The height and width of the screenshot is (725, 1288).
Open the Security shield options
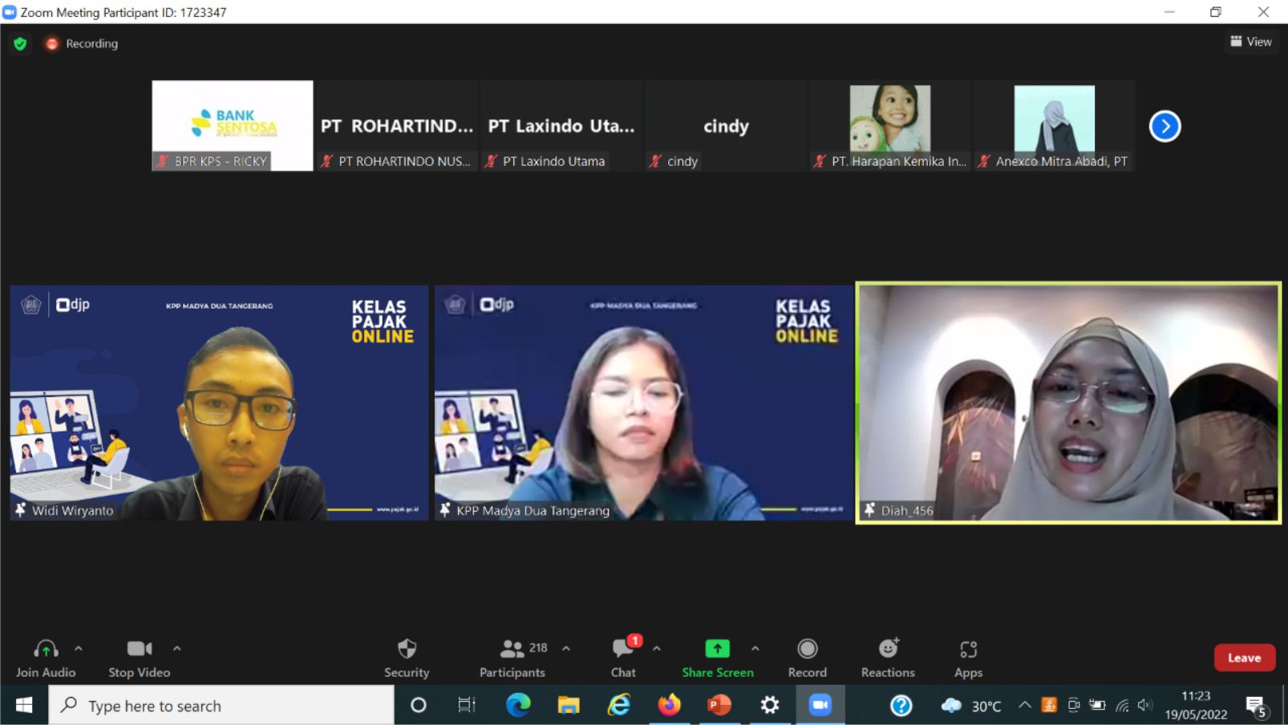coord(407,657)
